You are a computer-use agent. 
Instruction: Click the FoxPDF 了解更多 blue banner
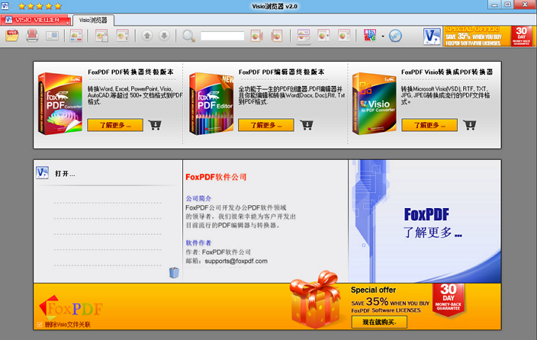click(x=425, y=221)
